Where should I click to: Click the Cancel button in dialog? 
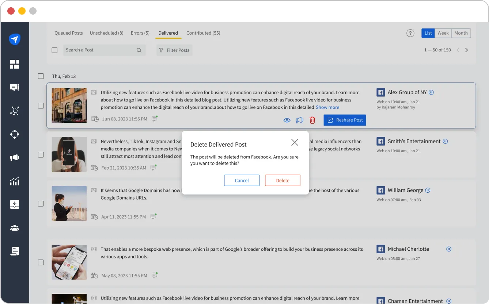(x=242, y=180)
